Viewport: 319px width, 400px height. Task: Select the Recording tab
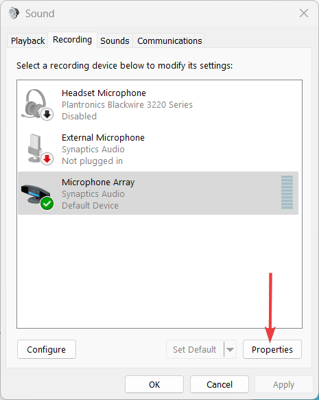73,40
